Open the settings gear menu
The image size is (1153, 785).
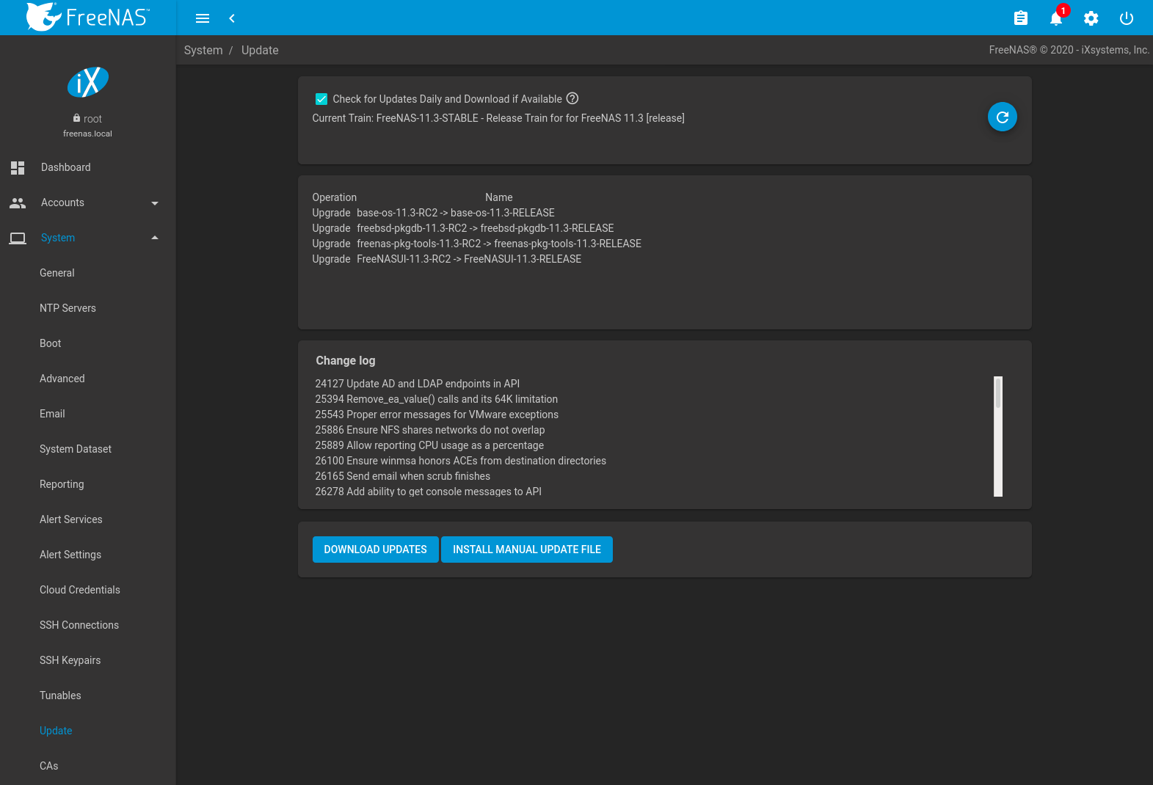(1091, 18)
